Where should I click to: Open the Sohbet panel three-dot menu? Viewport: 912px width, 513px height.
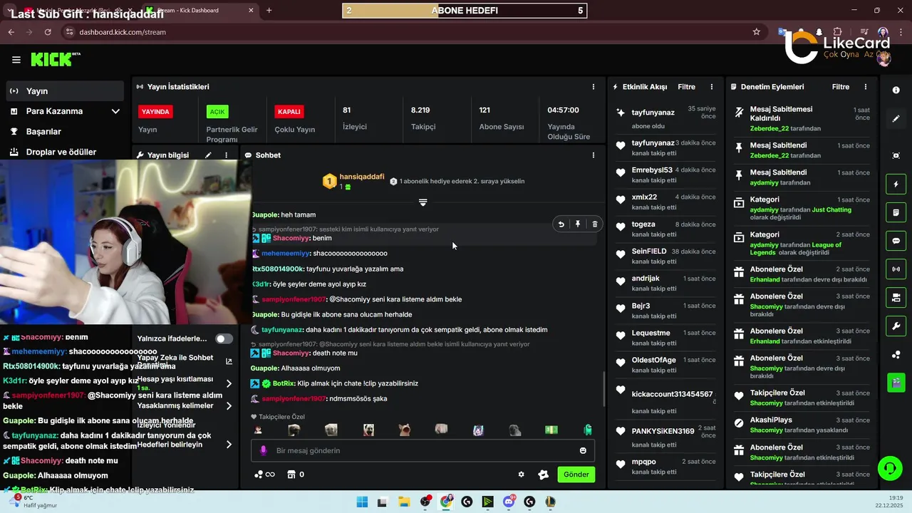(594, 155)
